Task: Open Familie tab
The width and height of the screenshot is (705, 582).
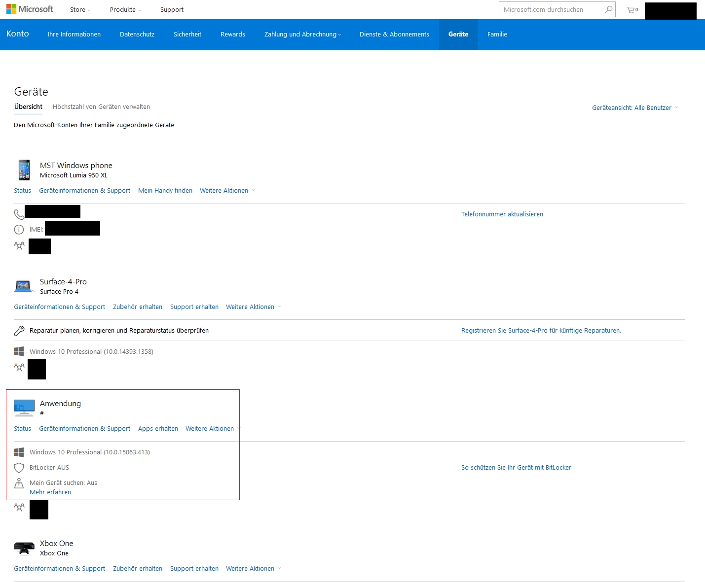Action: tap(497, 34)
